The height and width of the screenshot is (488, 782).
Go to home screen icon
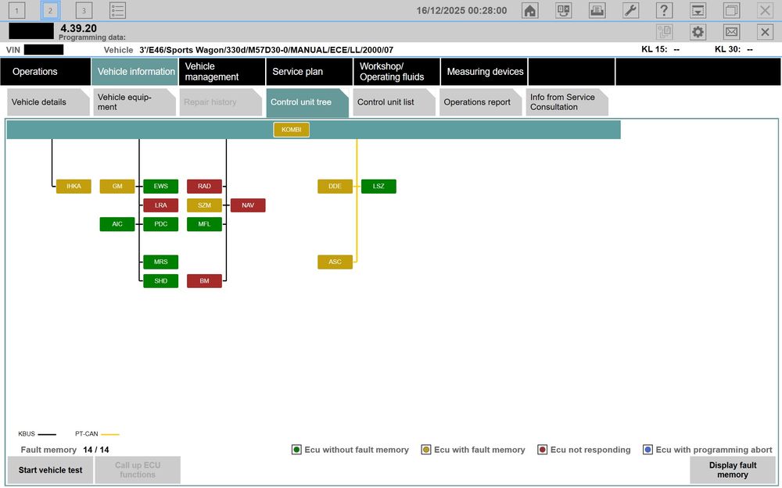(529, 10)
